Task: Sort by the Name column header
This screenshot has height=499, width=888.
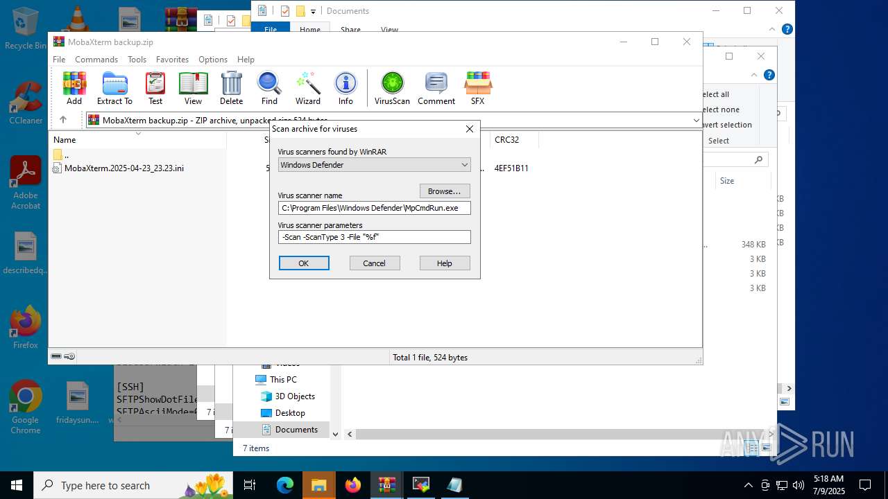Action: (x=137, y=140)
